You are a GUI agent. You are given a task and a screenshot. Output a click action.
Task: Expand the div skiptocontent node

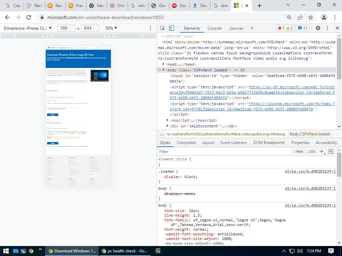click(167, 126)
